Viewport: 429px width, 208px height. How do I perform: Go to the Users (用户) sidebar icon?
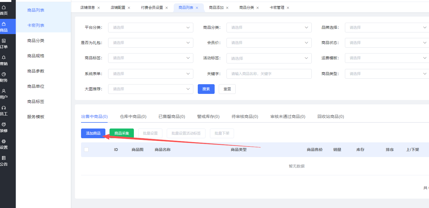4,91
